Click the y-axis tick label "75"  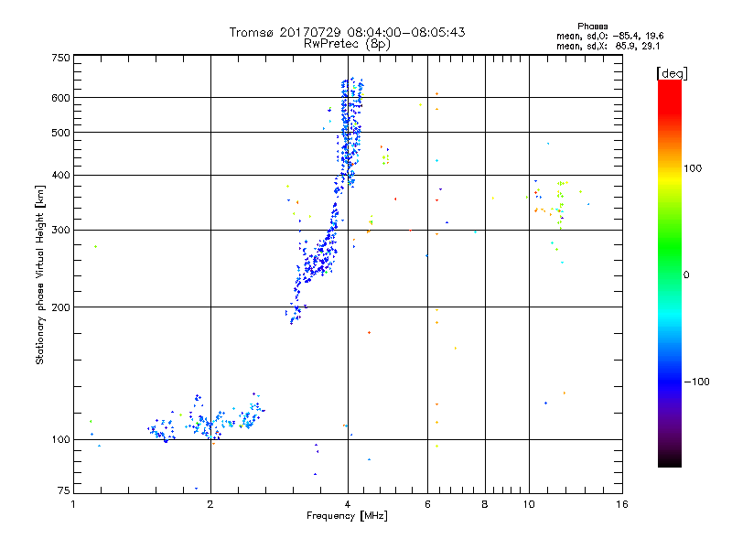pyautogui.click(x=64, y=490)
